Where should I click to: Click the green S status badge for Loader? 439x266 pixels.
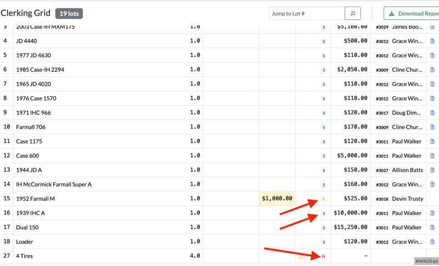[x=324, y=242]
